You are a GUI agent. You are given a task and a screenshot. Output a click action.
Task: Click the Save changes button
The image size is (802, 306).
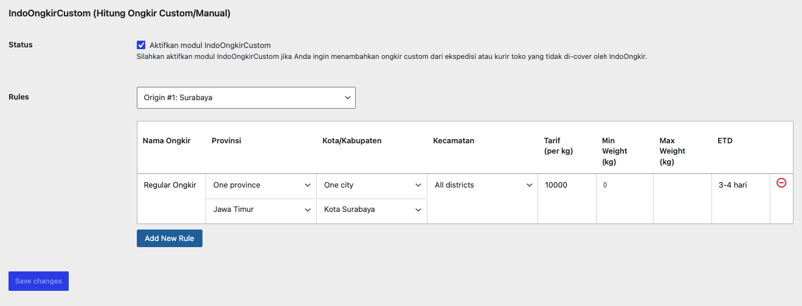38,281
